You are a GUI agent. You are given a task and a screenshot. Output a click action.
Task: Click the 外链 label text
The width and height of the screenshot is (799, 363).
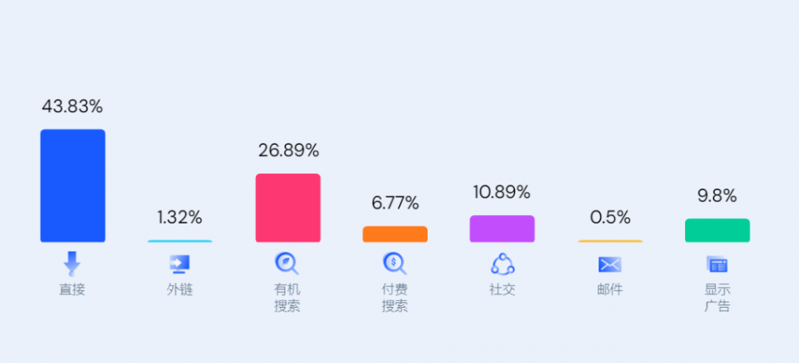pos(179,290)
